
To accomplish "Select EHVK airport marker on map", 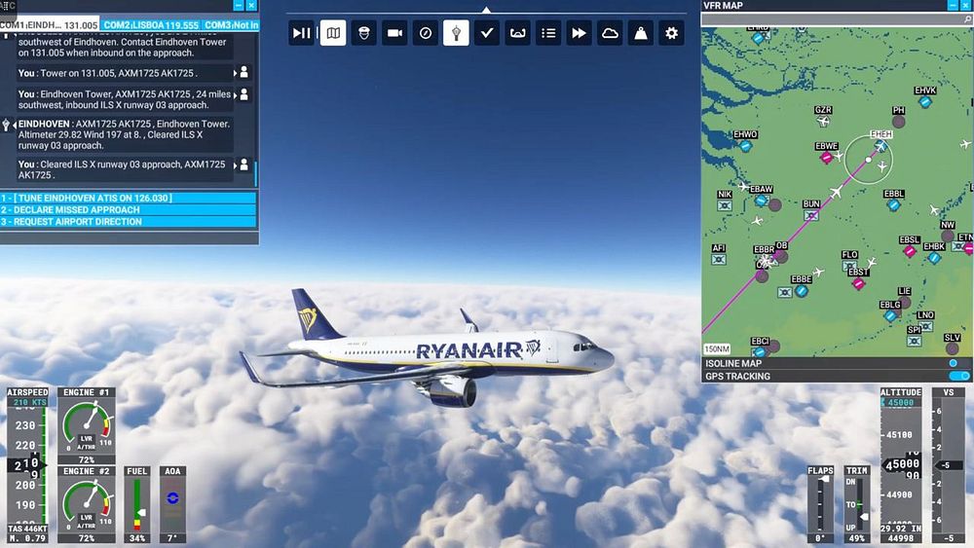I will click(925, 101).
